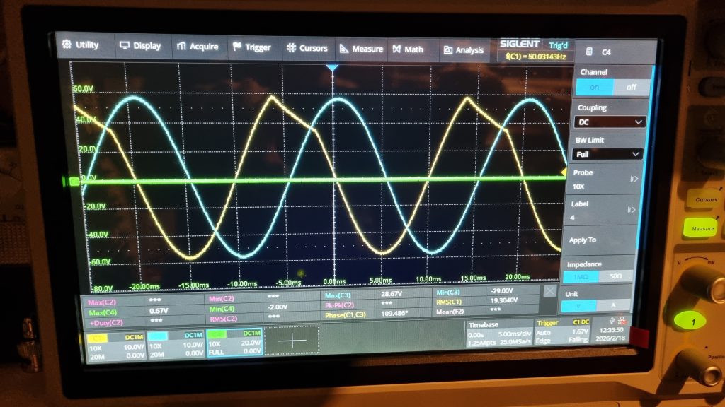Image resolution: width=725 pixels, height=407 pixels.
Task: Tap the Trigger flag icon
Action: tap(237, 47)
